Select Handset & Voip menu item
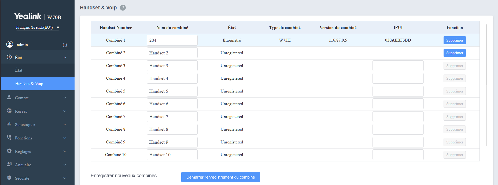 [29, 84]
